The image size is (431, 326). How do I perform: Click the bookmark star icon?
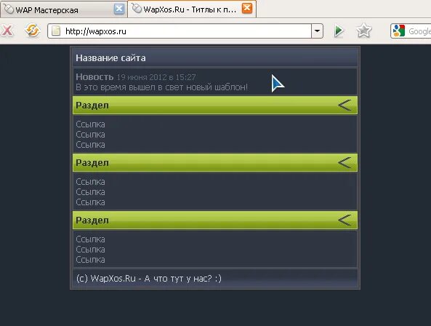(x=363, y=31)
